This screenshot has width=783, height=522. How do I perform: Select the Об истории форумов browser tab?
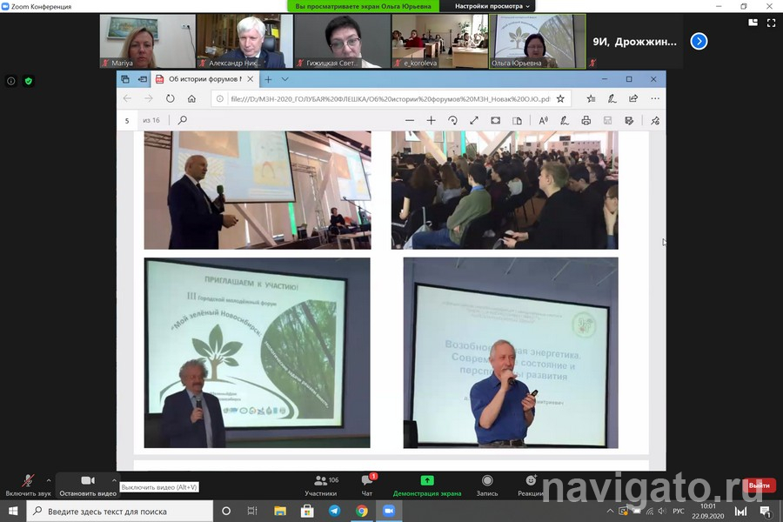coord(204,79)
